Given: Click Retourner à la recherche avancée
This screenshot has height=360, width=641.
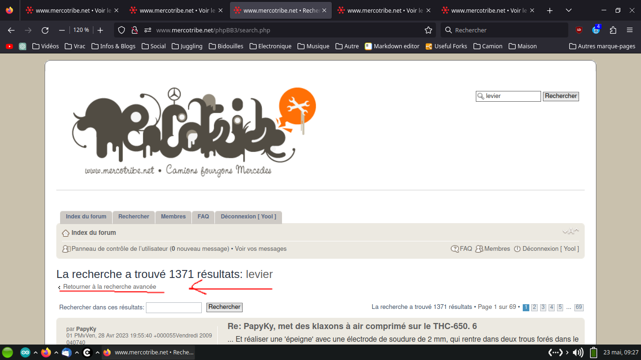Looking at the screenshot, I should coord(110,286).
